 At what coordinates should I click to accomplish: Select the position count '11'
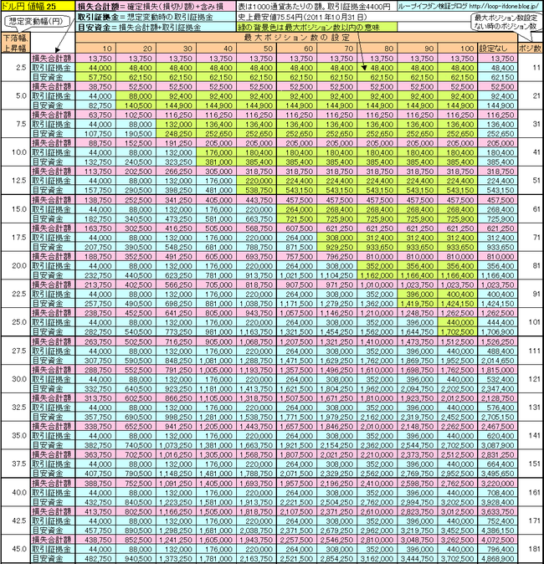(531, 68)
